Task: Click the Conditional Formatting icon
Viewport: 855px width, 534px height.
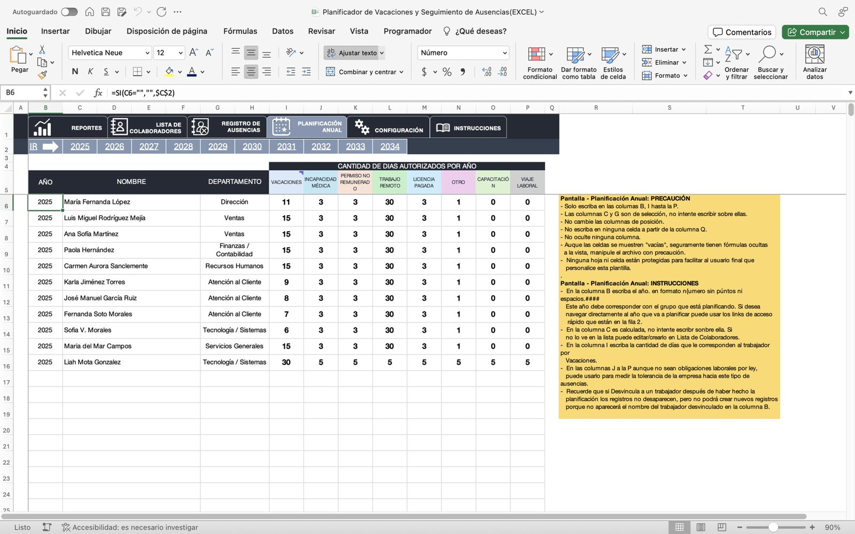Action: 537,54
